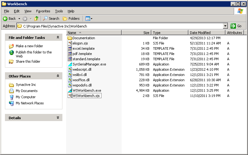Screen dimensions: 248x155
Task: Click the Go button
Action: [236, 26]
